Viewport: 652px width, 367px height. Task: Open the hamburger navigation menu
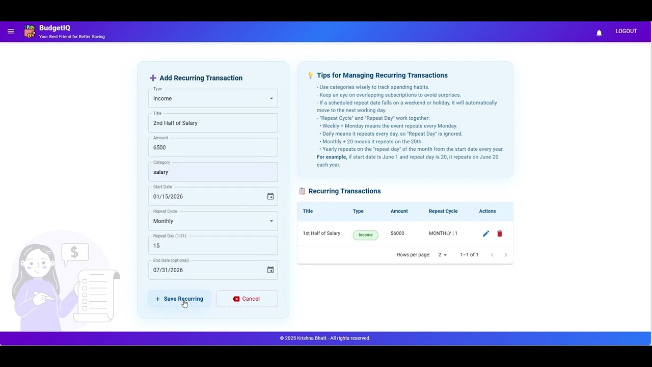pos(11,32)
